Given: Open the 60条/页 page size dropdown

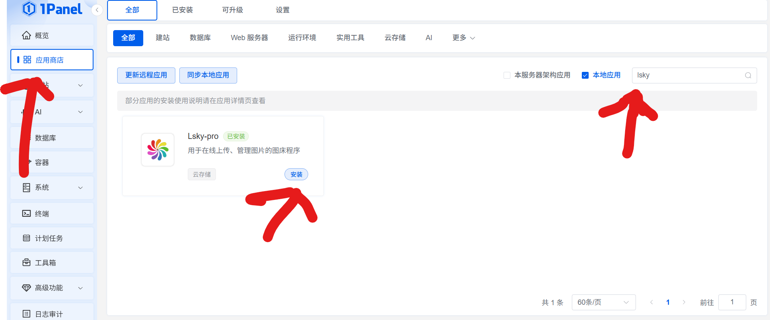Looking at the screenshot, I should pos(603,302).
